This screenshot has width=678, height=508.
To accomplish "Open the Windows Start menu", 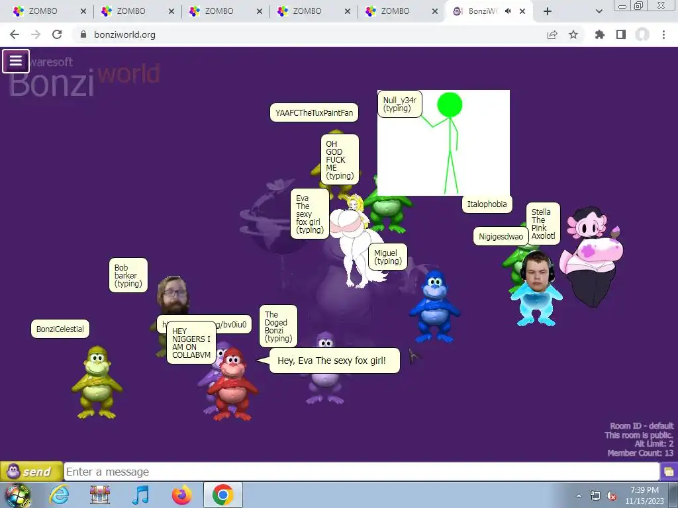I will tap(17, 495).
